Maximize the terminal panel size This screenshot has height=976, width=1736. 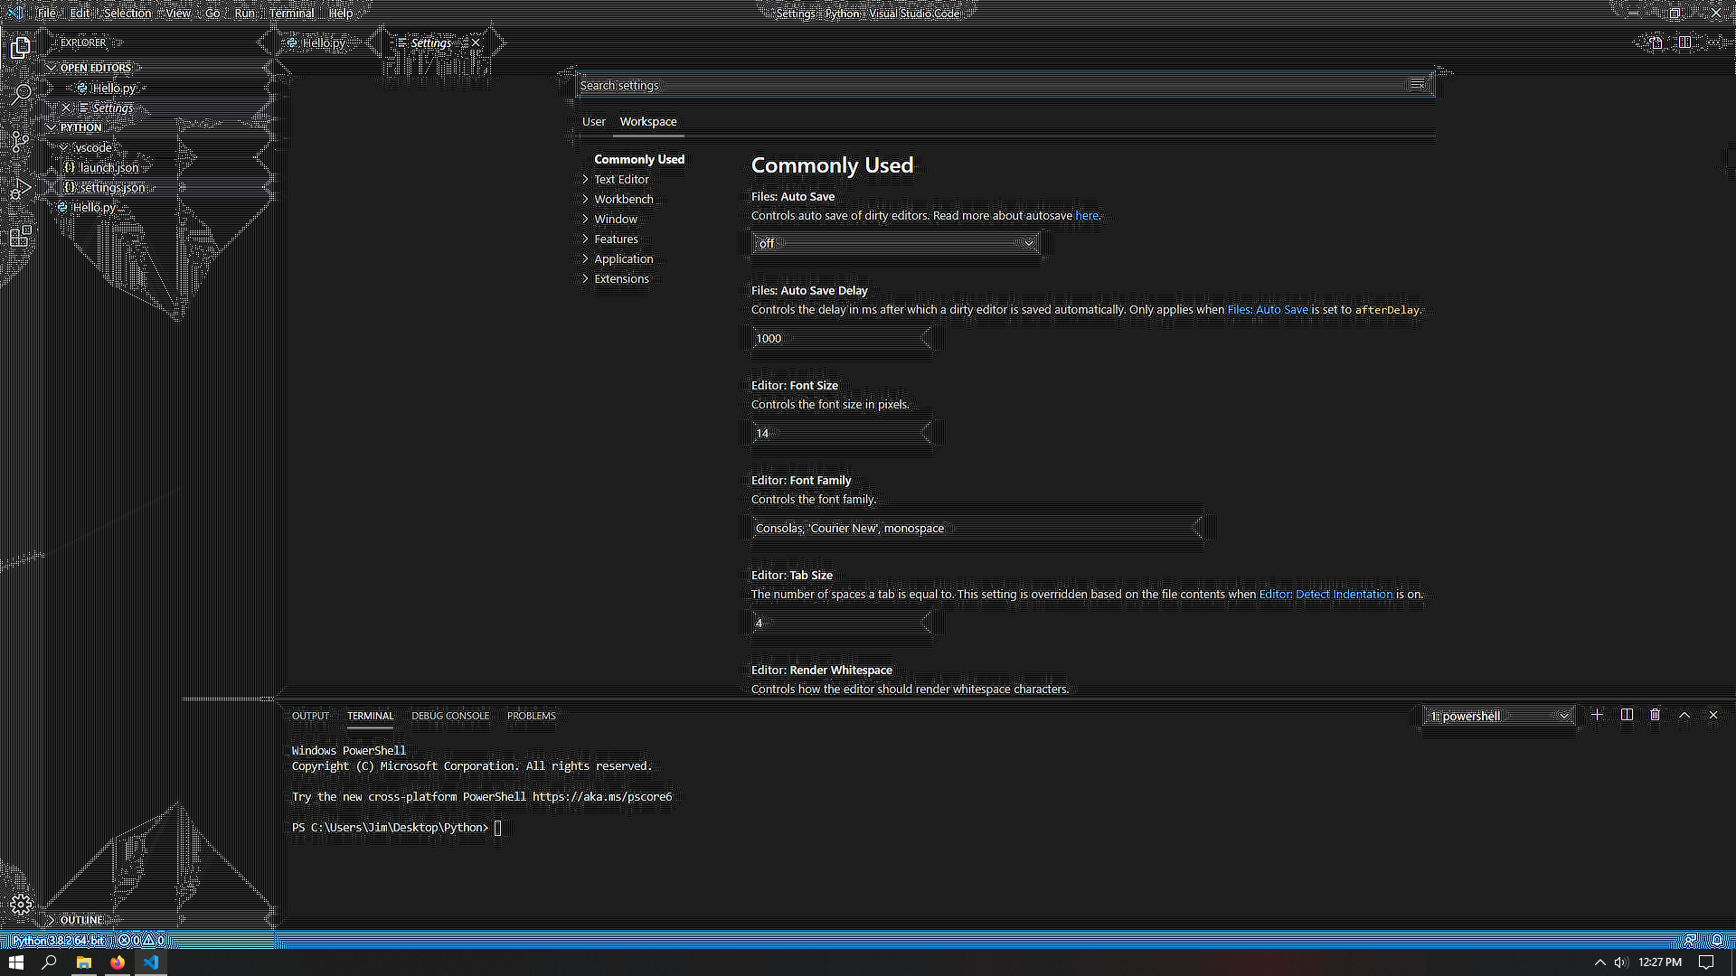pyautogui.click(x=1684, y=715)
